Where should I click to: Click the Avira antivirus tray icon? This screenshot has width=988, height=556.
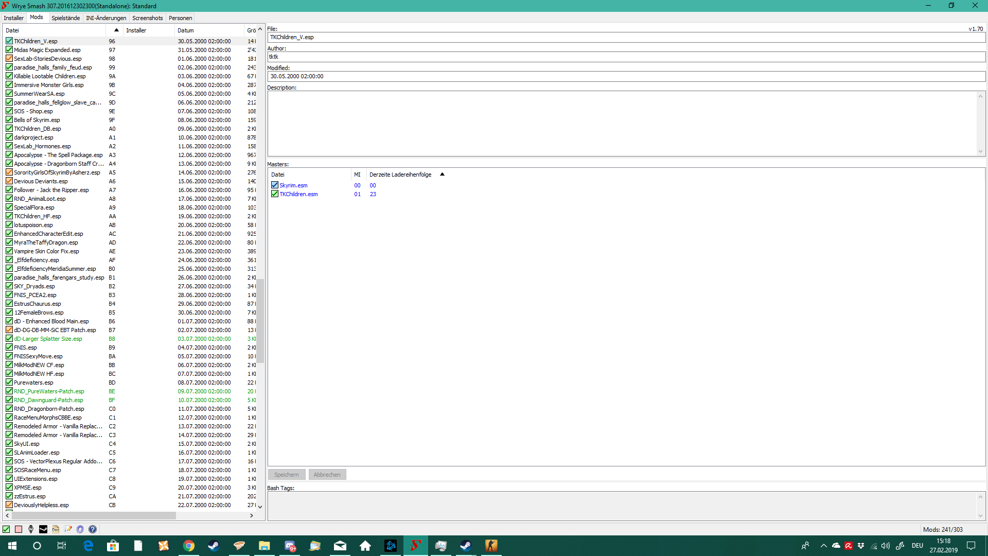click(x=849, y=546)
